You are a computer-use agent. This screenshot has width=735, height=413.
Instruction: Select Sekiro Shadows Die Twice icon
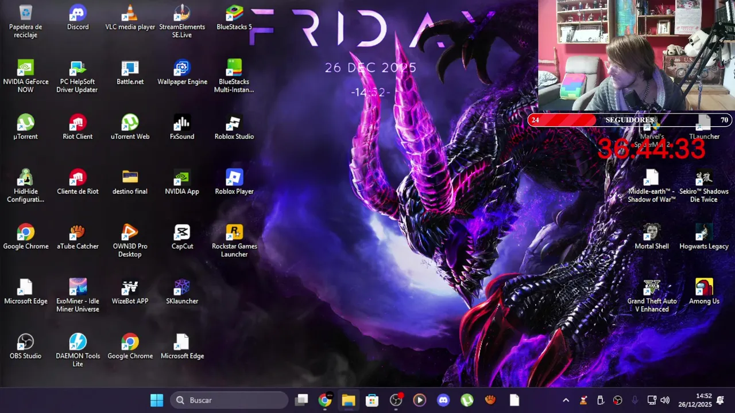click(704, 186)
